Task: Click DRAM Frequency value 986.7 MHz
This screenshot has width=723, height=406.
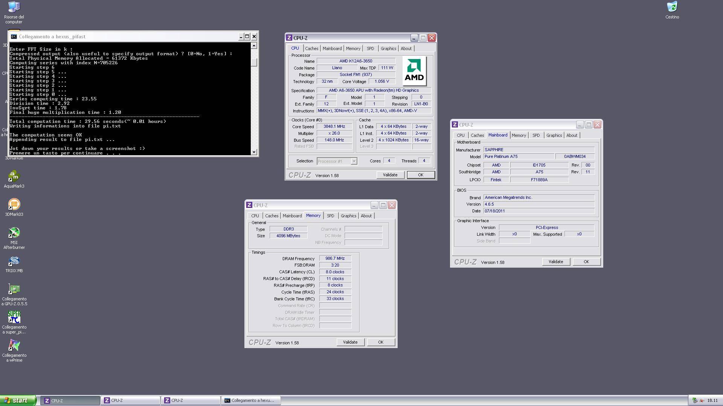Action: coord(335,259)
